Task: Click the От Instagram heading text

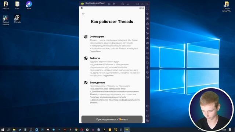Action: click(x=97, y=37)
